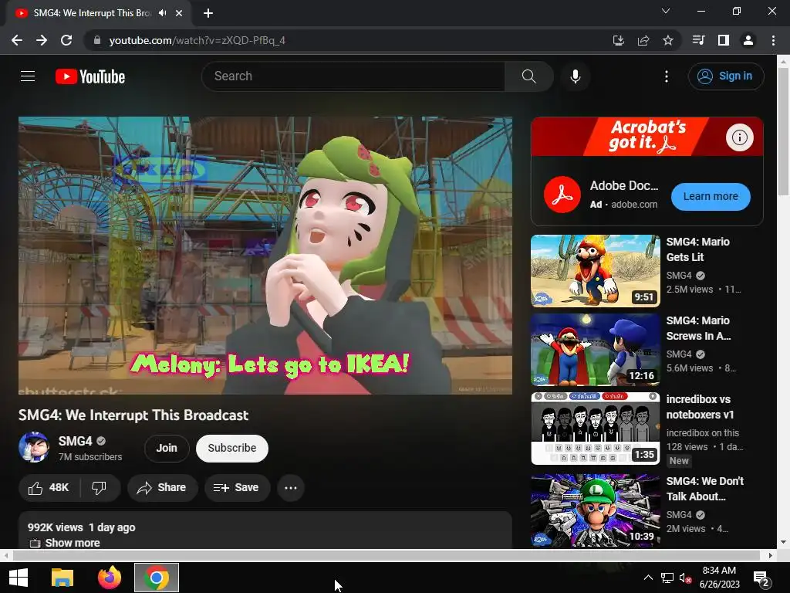Go forward in Chrome

tap(42, 40)
